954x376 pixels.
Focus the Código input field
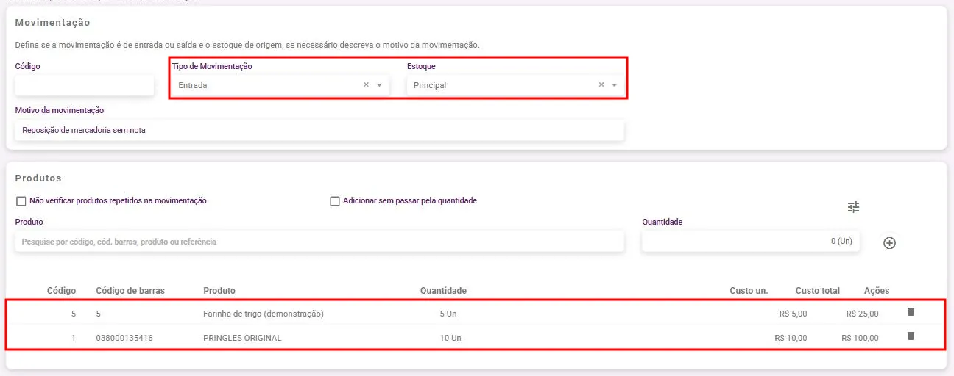click(85, 85)
